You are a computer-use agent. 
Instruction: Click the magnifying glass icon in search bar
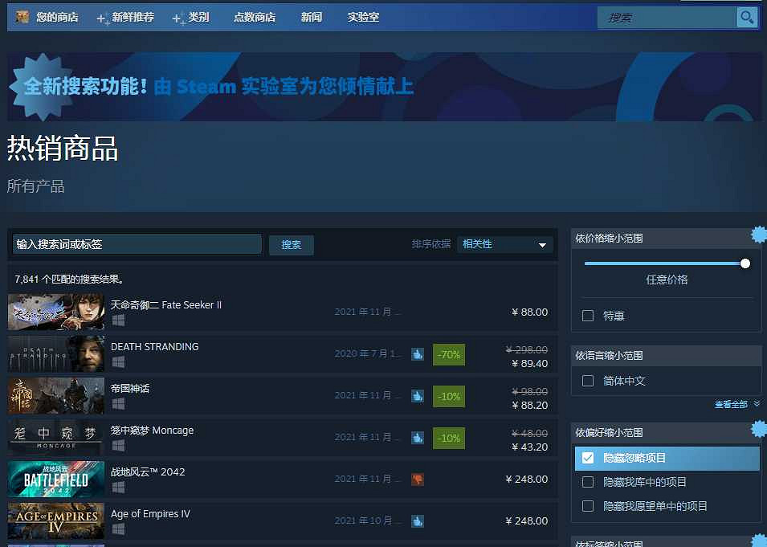(x=746, y=16)
